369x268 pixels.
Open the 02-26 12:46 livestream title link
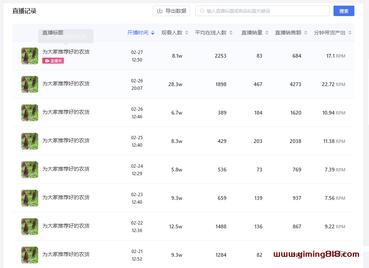click(66, 112)
